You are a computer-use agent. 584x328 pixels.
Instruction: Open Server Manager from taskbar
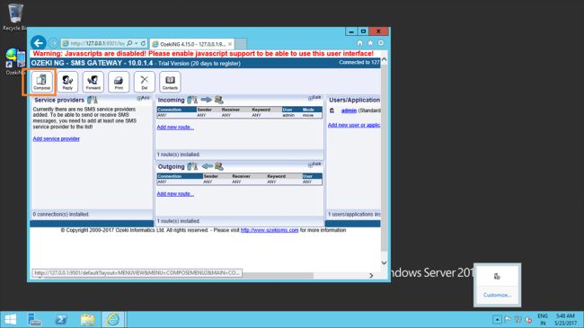[x=35, y=319]
